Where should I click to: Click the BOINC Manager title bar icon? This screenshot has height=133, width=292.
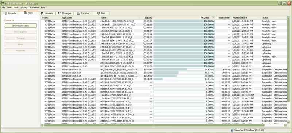pyautogui.click(x=3, y=3)
